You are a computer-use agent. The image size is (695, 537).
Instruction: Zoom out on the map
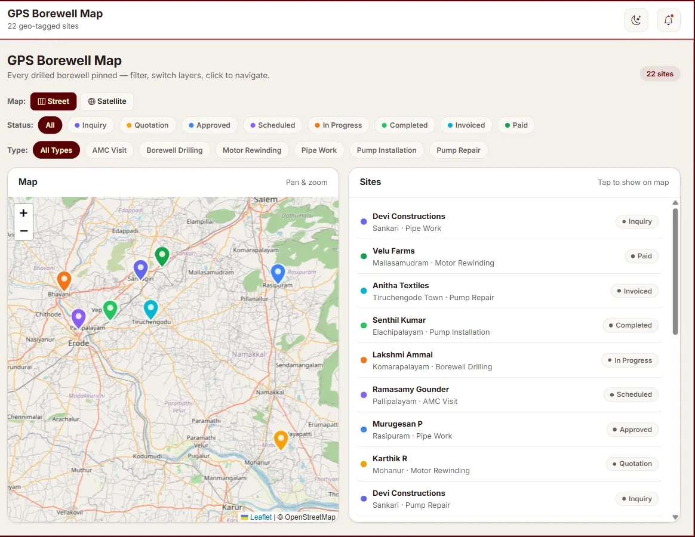pyautogui.click(x=23, y=231)
